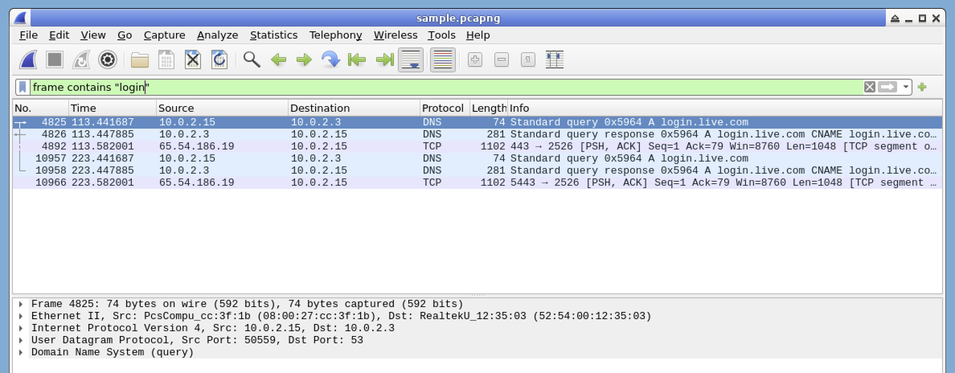Screen dimensions: 955x373
Task: Sort by No. column header
Action: (41, 108)
